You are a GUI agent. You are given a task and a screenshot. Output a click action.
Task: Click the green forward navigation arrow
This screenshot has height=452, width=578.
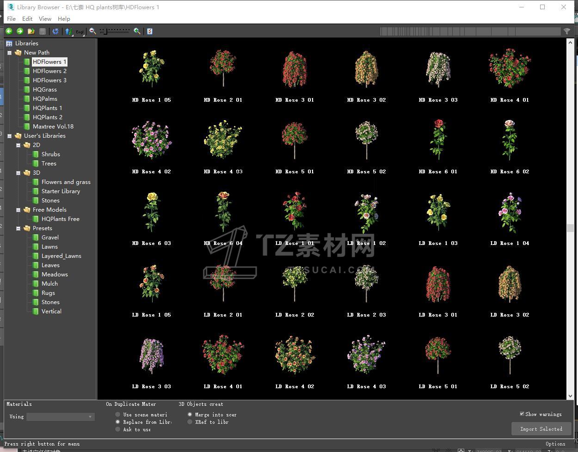20,31
